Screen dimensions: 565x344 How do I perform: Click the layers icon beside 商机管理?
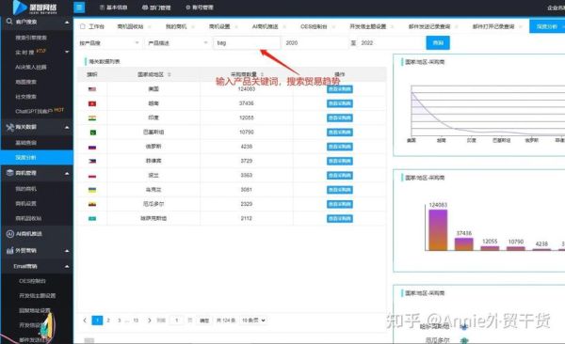click(10, 173)
